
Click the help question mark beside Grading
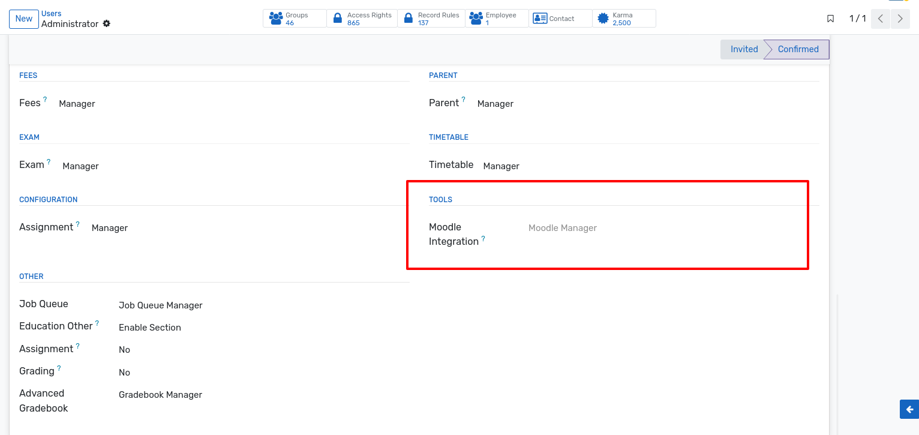59,368
